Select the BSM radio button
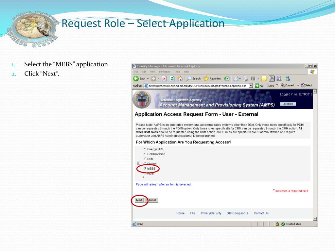 (145, 159)
